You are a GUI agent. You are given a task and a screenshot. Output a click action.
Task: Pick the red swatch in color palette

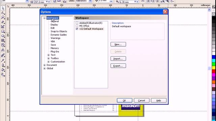[x=214, y=71]
